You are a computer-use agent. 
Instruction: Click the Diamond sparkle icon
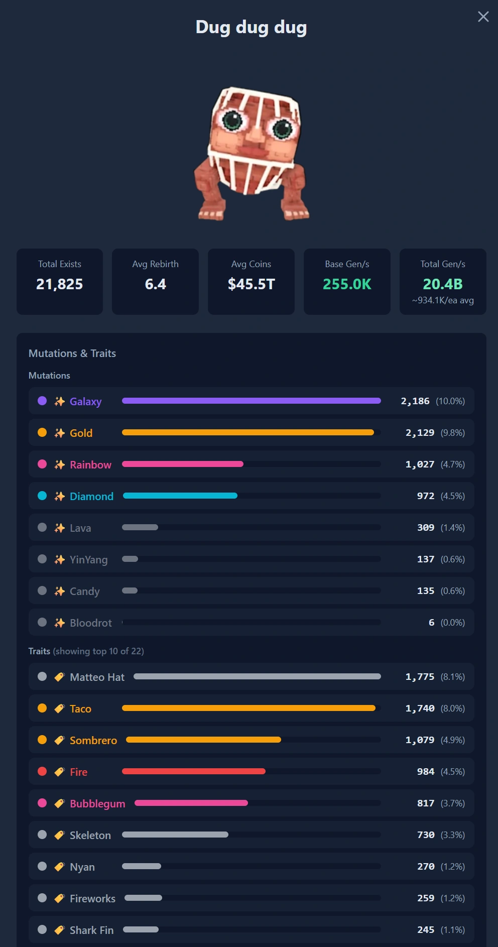[60, 496]
